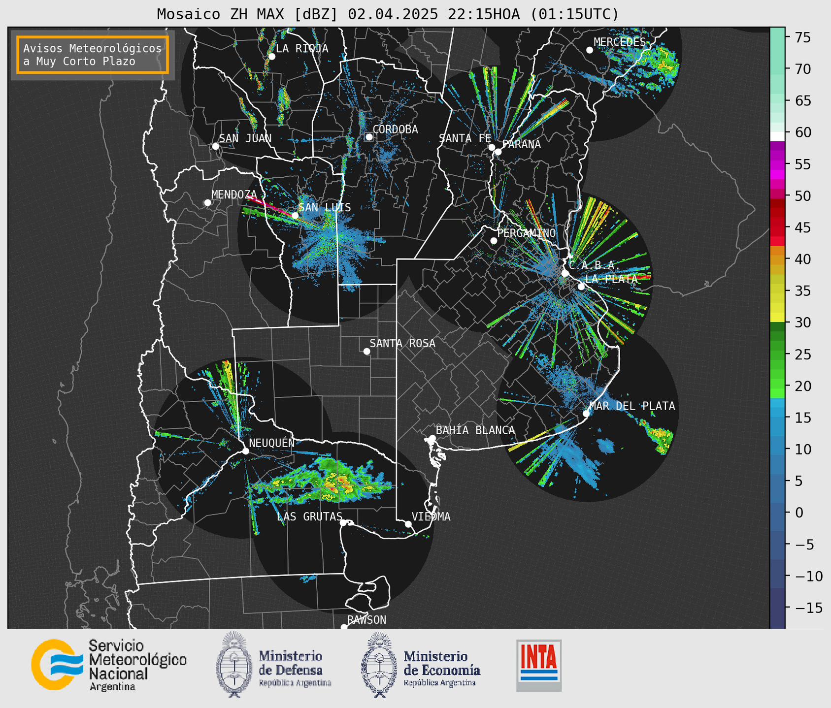Viewport: 831px width, 708px height.
Task: Click the SAN LUIS city marker dot
Action: 295,216
